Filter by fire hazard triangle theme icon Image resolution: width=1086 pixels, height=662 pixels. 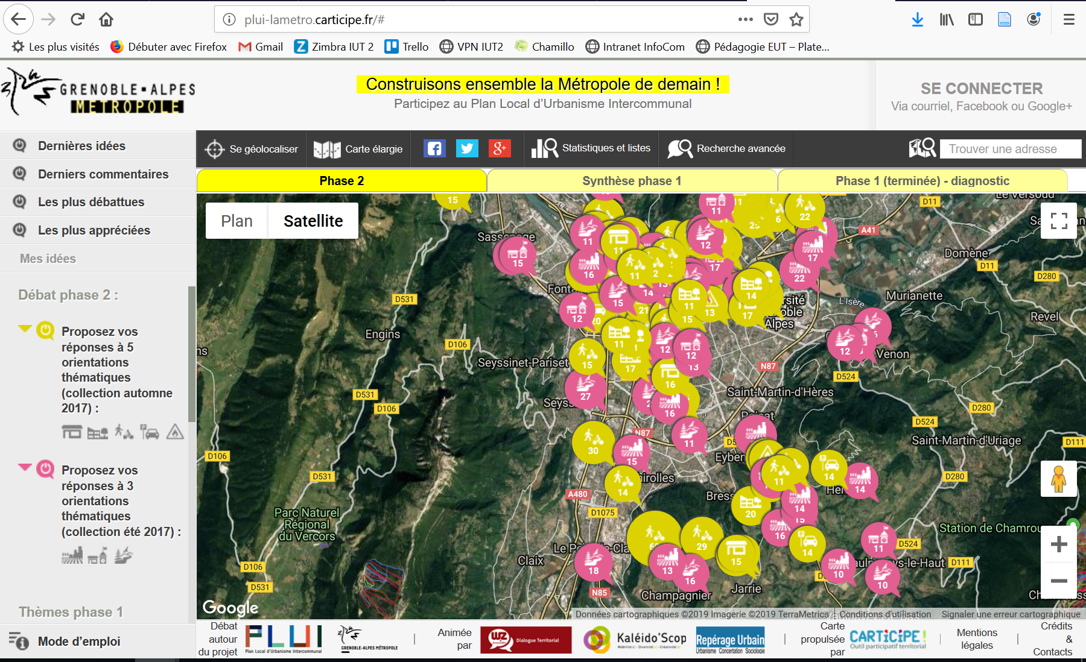pos(175,432)
